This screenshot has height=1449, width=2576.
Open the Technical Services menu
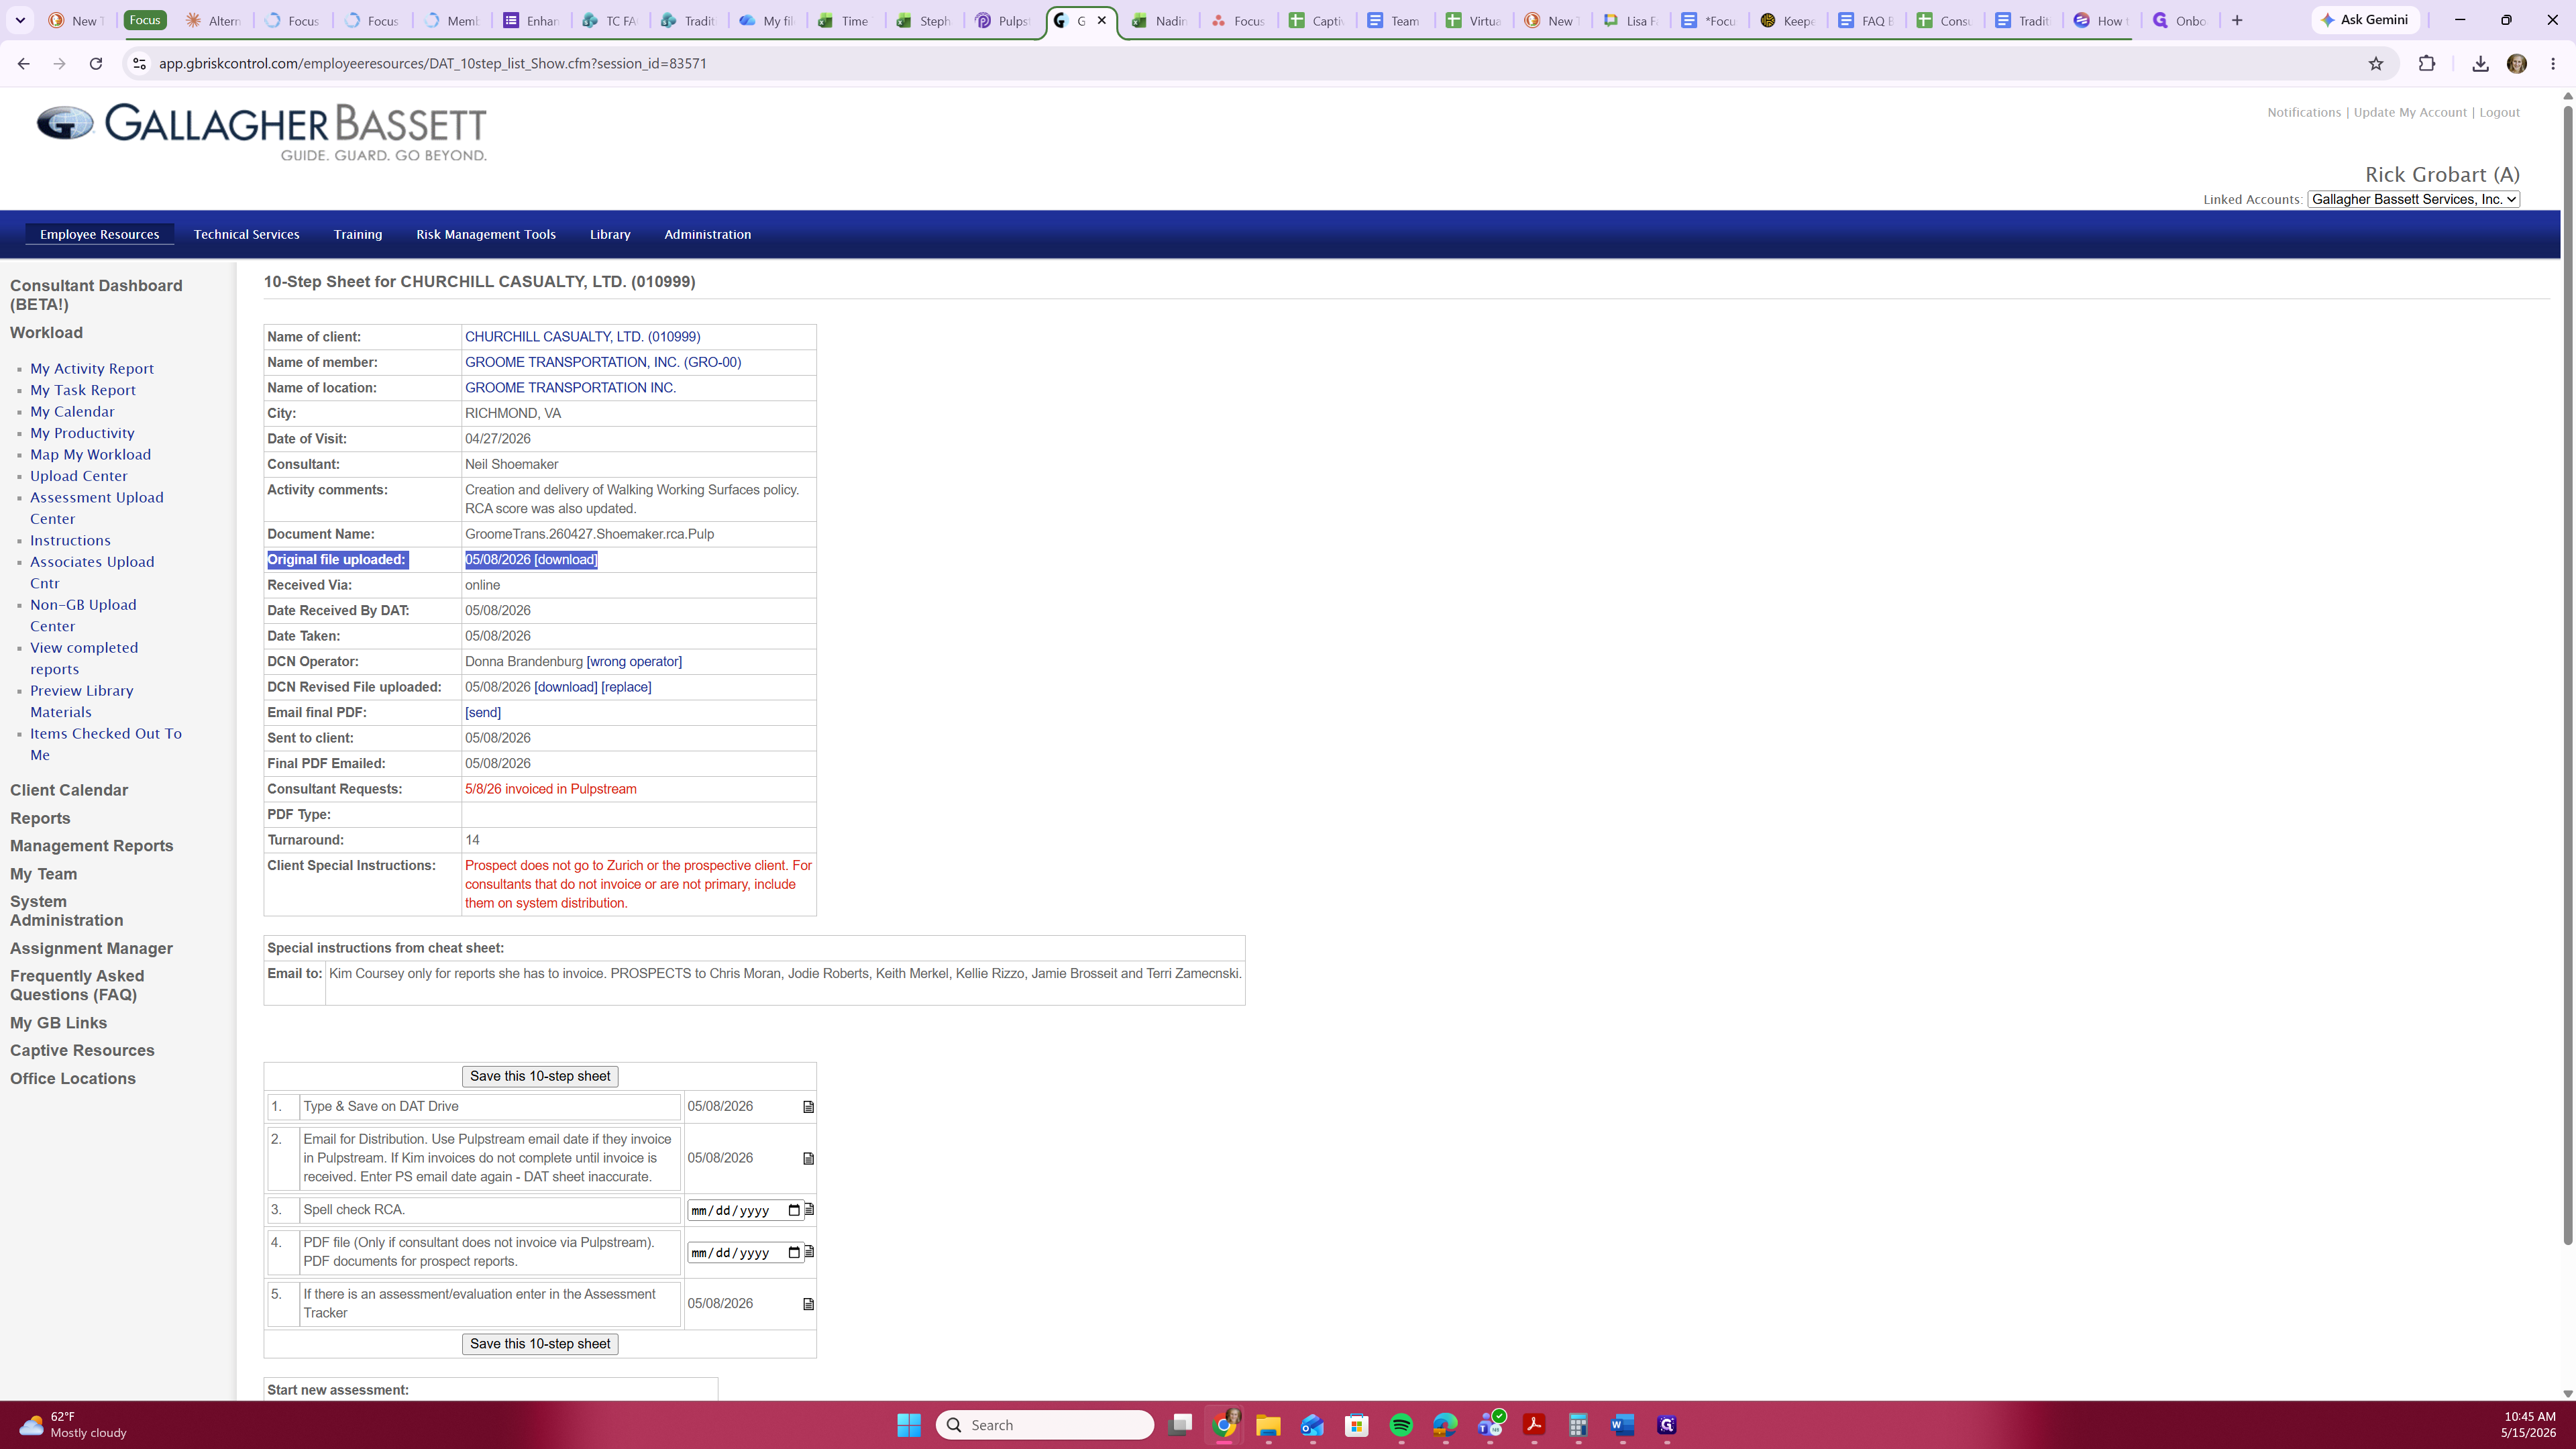pos(246,234)
